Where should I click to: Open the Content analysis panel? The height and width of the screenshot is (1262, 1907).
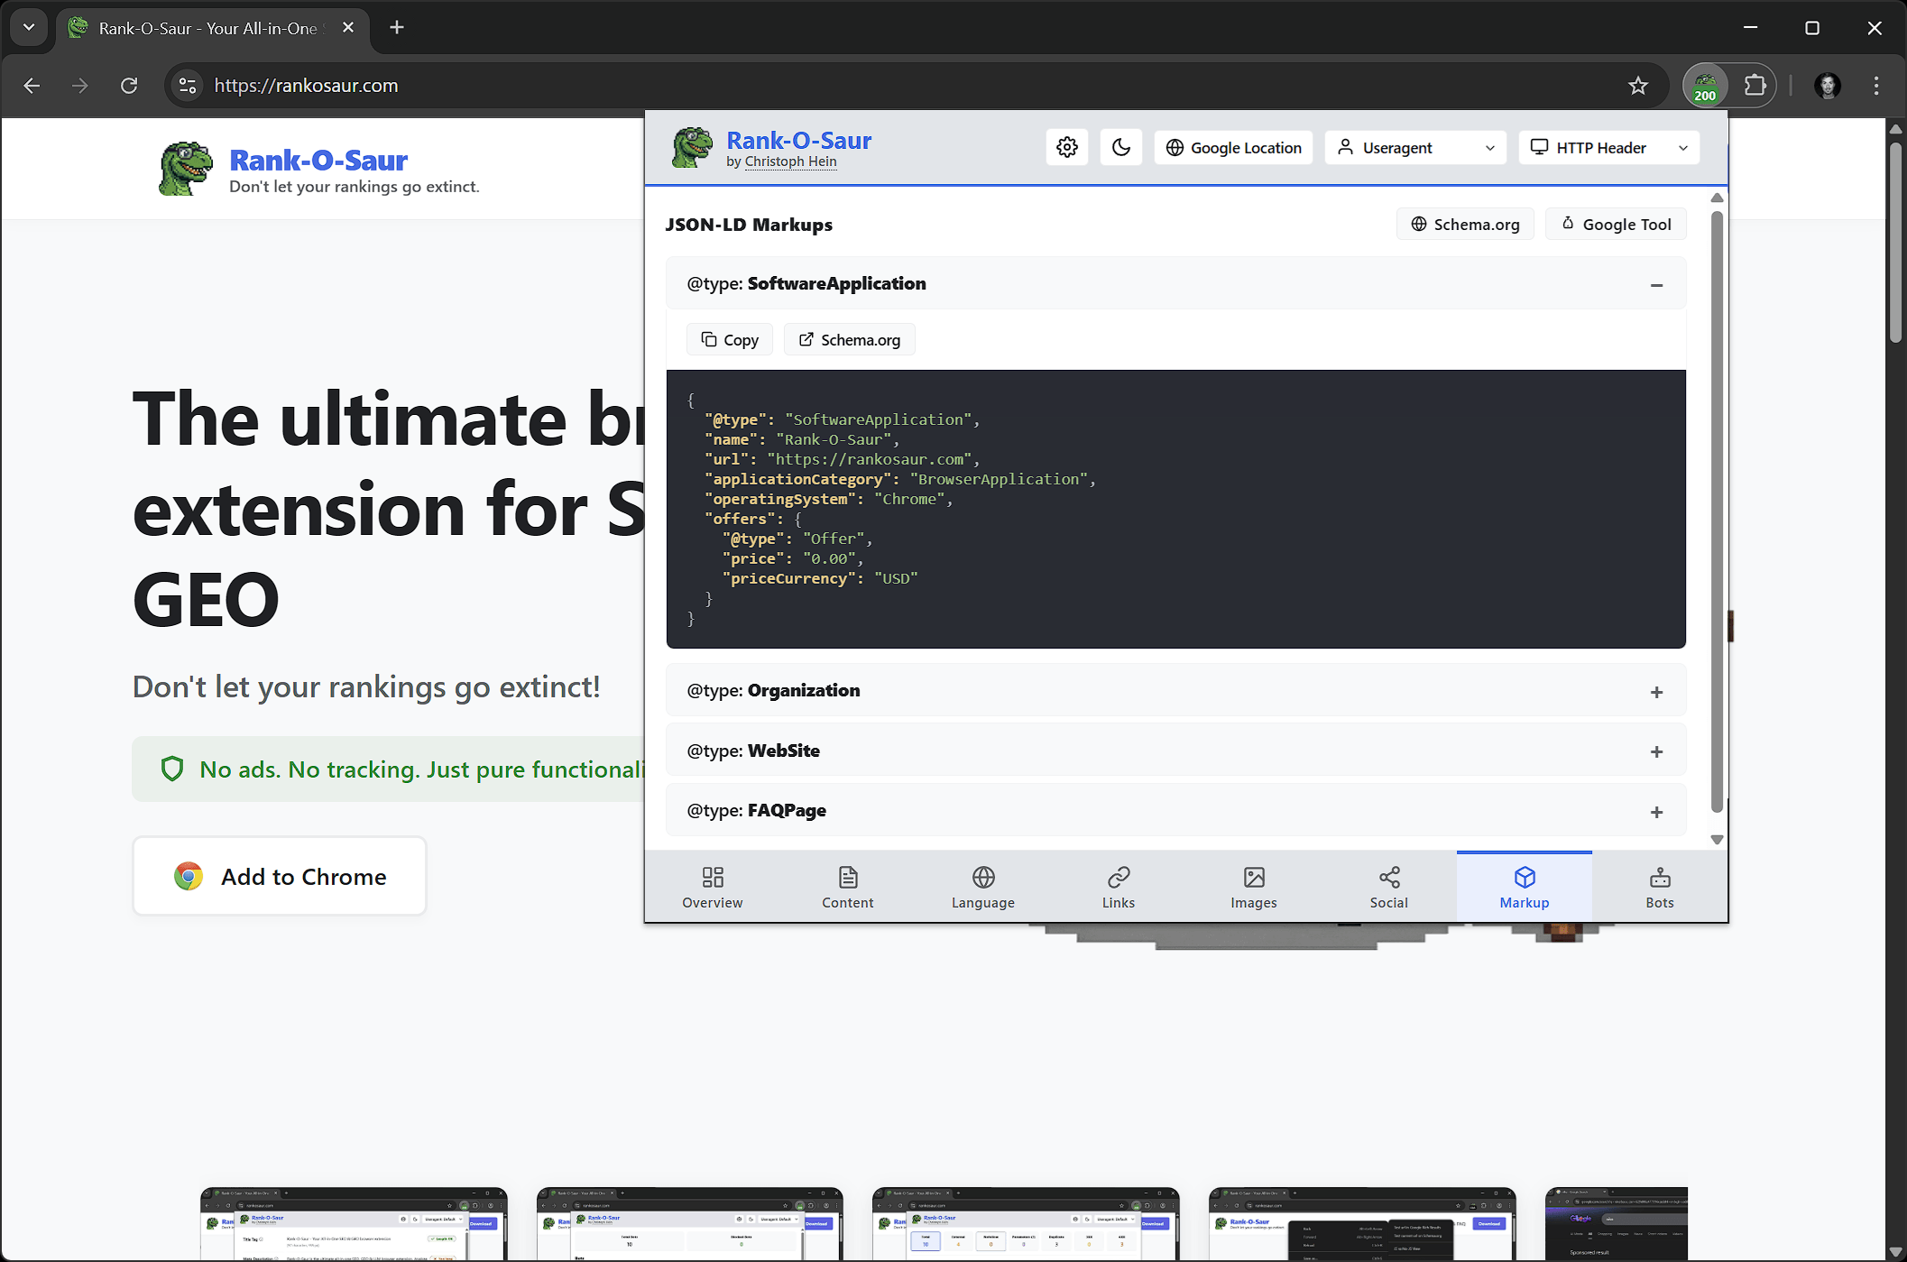847,886
